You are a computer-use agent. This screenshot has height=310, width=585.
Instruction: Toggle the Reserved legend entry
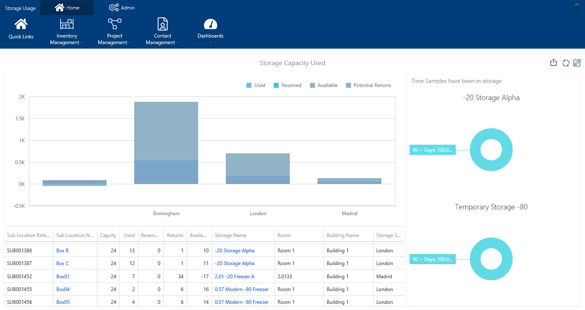coord(287,85)
